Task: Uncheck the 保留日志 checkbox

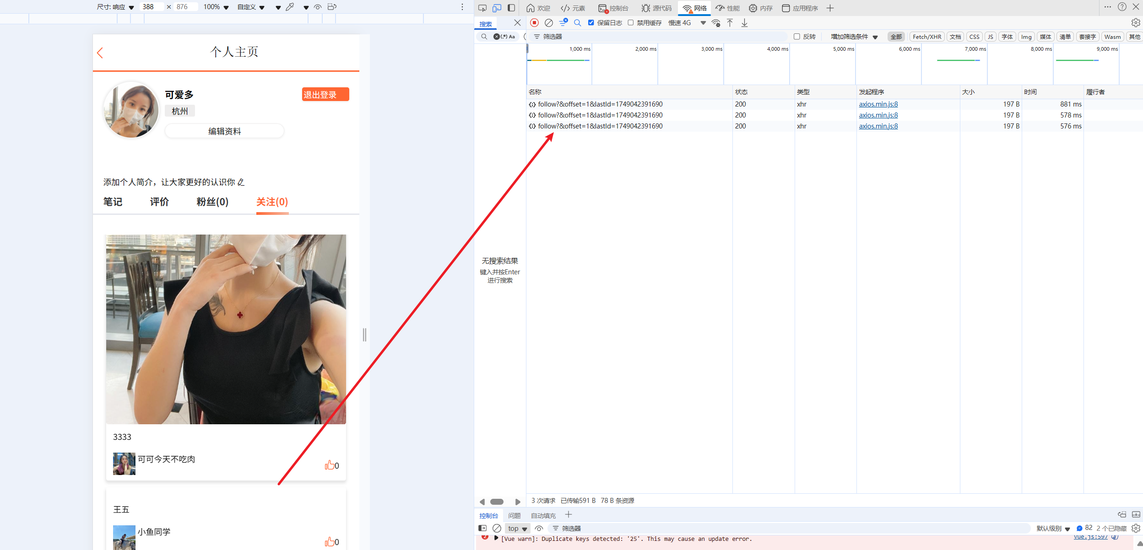Action: [x=591, y=23]
